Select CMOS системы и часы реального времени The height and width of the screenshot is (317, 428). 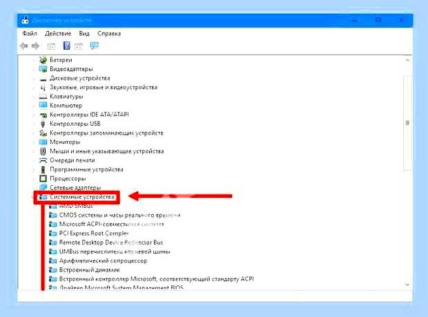pyautogui.click(x=120, y=215)
